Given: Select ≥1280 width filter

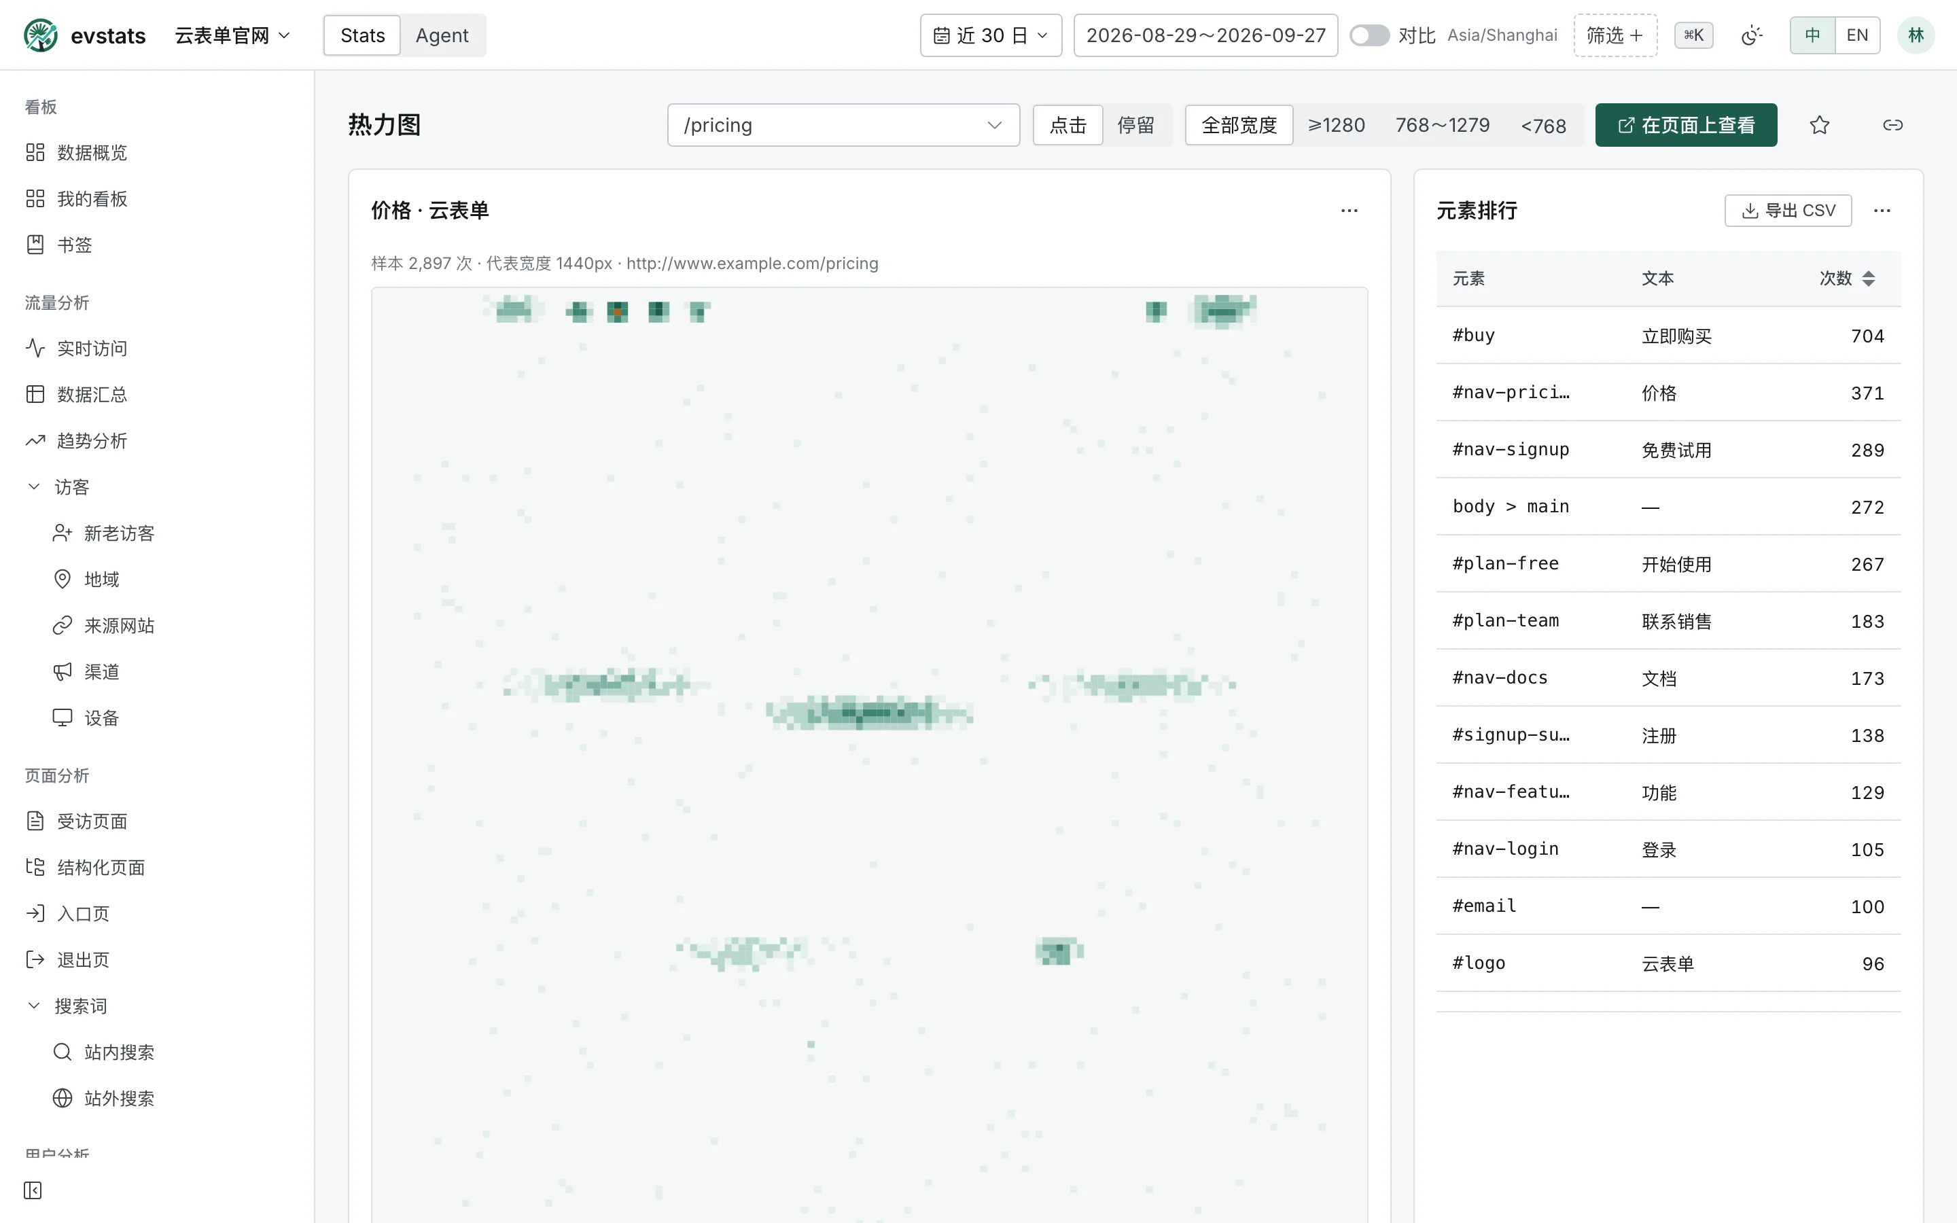Looking at the screenshot, I should 1336,126.
